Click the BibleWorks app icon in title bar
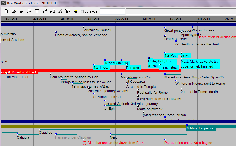 pyautogui.click(x=3, y=3)
